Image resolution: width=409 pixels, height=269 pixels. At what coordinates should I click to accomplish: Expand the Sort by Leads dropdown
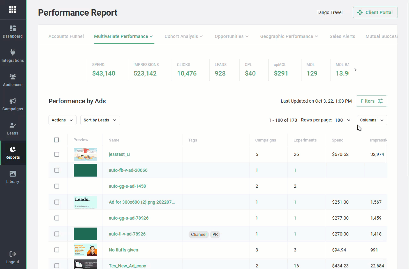tap(100, 120)
